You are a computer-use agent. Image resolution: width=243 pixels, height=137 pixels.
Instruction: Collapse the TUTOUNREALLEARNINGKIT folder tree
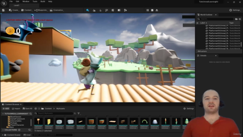tap(3, 114)
